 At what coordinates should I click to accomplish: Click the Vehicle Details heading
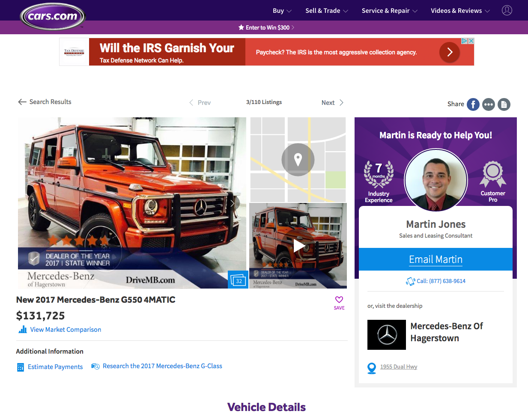click(x=266, y=407)
